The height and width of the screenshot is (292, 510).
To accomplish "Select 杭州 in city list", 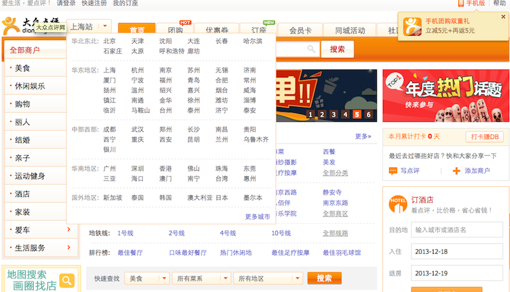I will click(137, 70).
